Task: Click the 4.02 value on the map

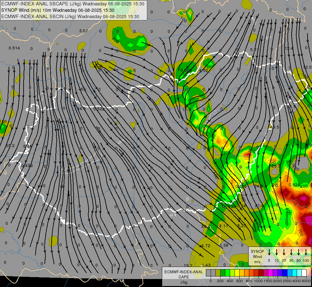Action: pos(204,70)
